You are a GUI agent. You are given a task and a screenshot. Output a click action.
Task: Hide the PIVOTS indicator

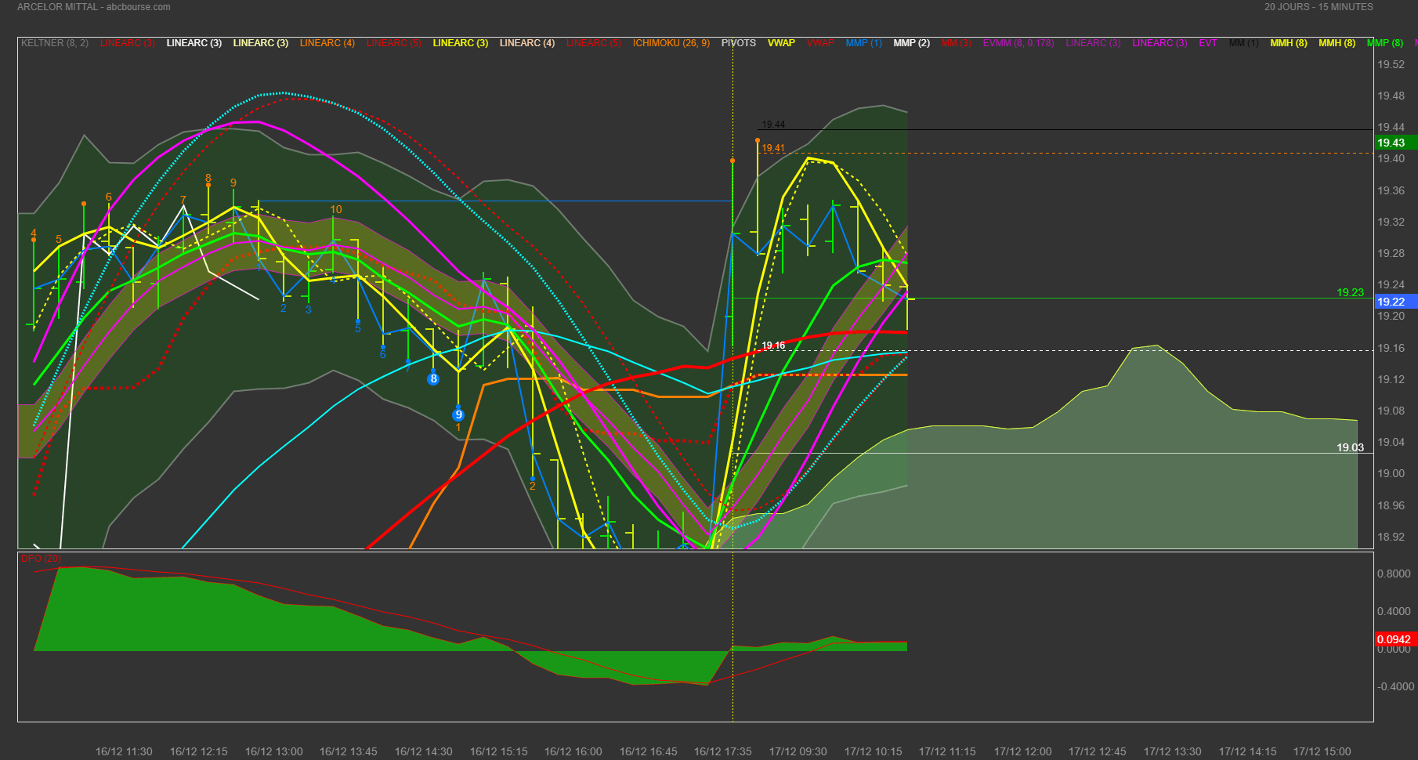coord(739,43)
